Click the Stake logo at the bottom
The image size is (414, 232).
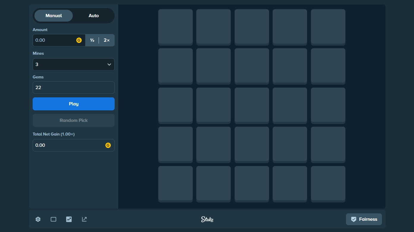coord(207,219)
